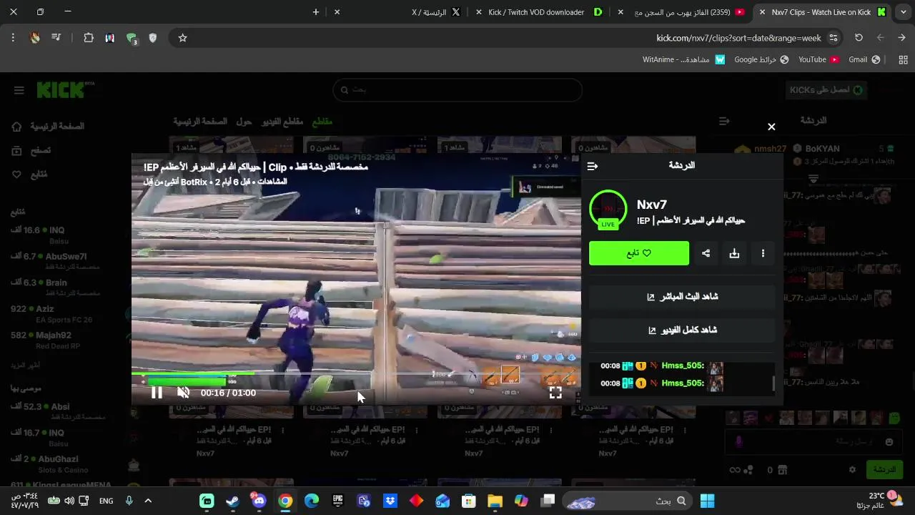Viewport: 915px width, 515px height.
Task: Open the YouTube bookmark
Action: [x=818, y=59]
